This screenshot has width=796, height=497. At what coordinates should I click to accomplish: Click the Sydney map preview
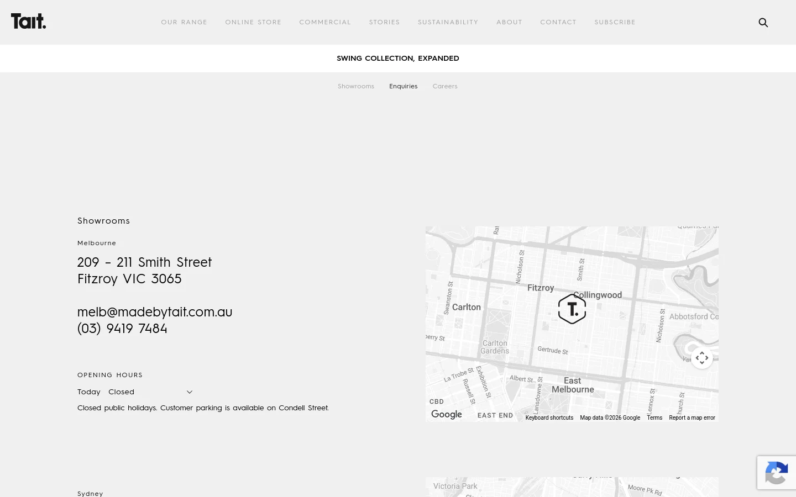572,487
